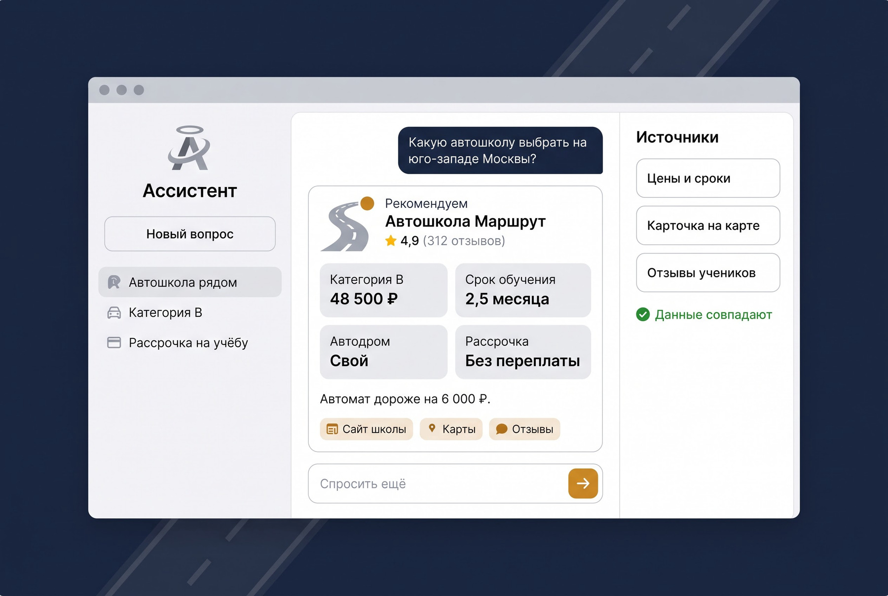The height and width of the screenshot is (596, 888).
Task: Open the Категория B history item
Action: click(190, 313)
